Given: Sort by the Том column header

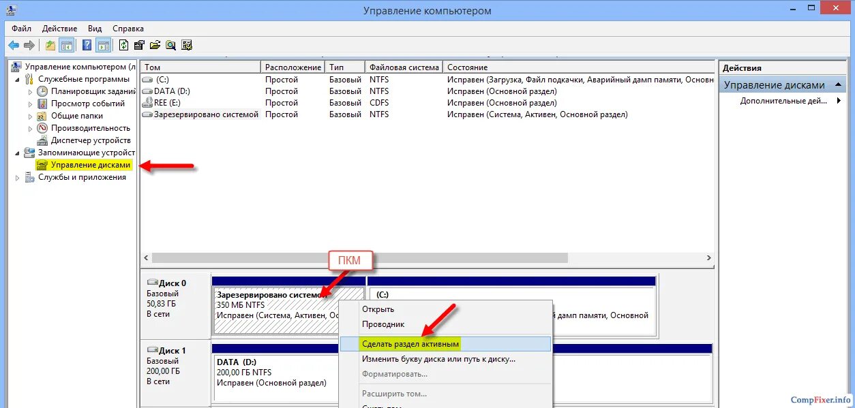Looking at the screenshot, I should 200,67.
